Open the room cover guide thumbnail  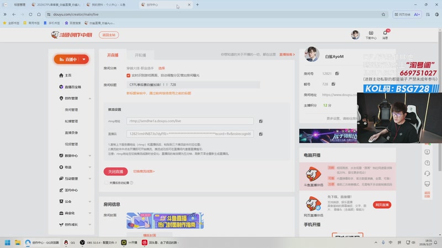(165, 221)
